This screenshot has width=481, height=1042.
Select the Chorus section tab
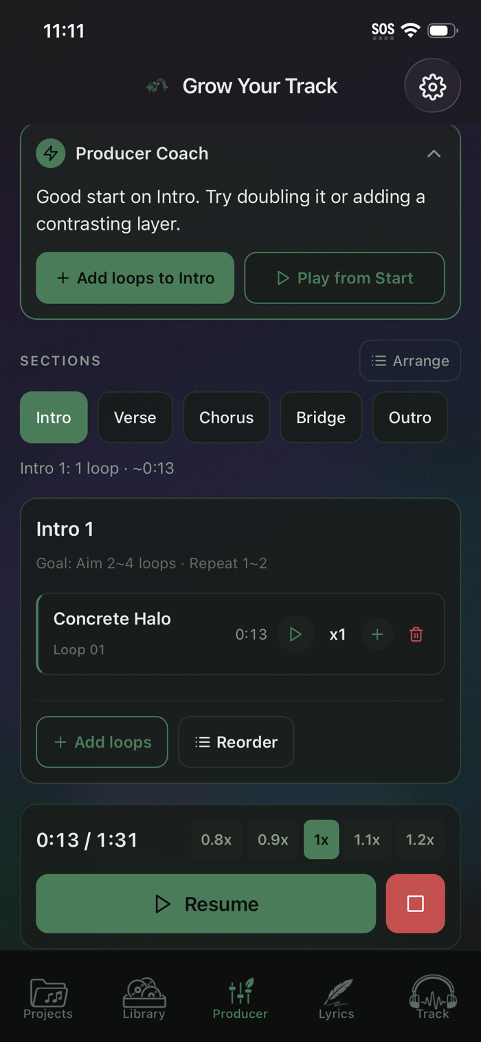point(226,417)
